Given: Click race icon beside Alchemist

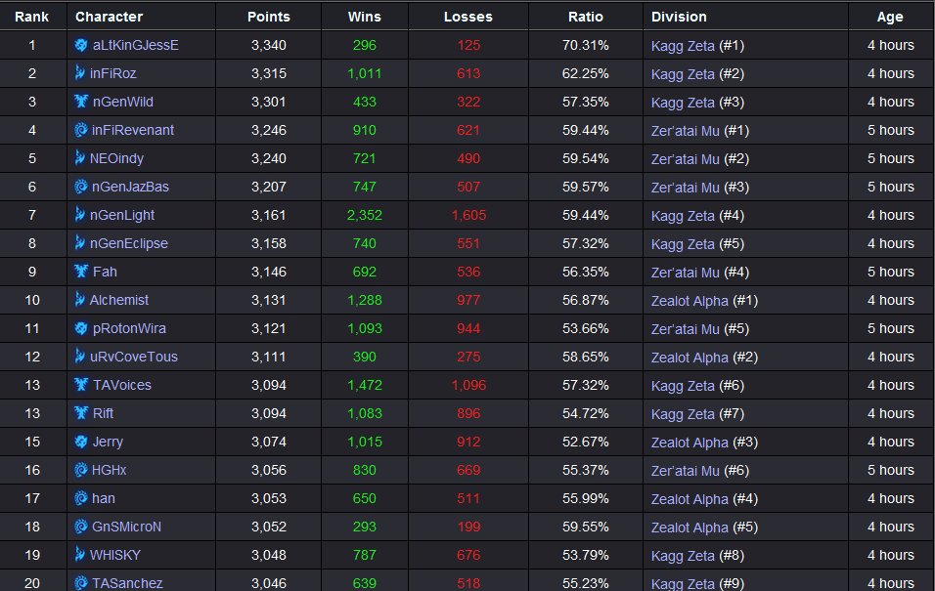Looking at the screenshot, I should (x=81, y=300).
